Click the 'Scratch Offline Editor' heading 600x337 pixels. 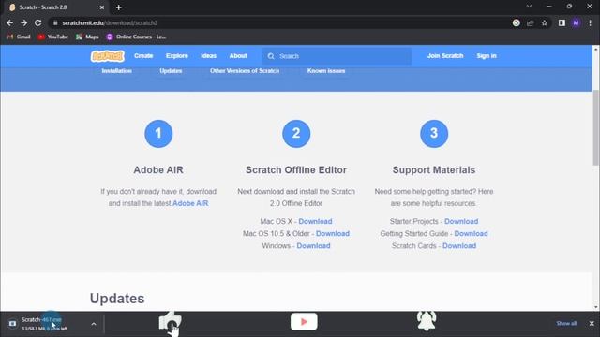(296, 170)
